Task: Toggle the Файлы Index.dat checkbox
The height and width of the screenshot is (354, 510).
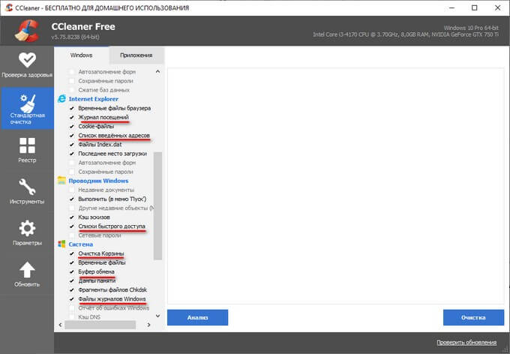Action: click(x=72, y=145)
